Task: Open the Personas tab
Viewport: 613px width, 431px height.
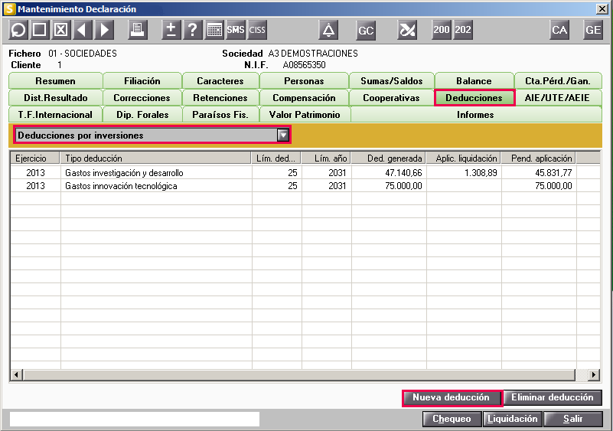Action: [x=304, y=81]
